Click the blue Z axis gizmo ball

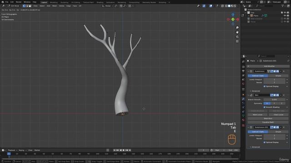click(x=233, y=14)
